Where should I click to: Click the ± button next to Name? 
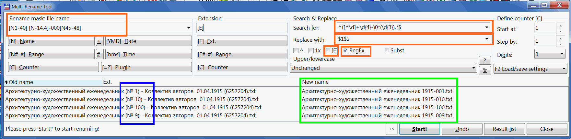[99, 41]
